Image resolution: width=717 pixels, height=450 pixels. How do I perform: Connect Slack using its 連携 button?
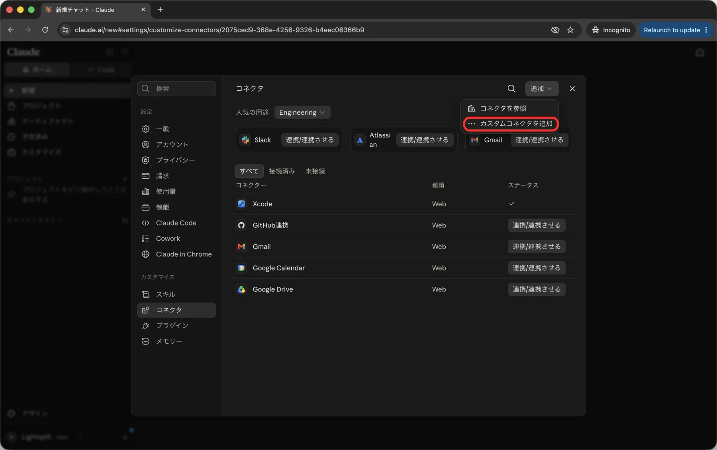pyautogui.click(x=310, y=140)
